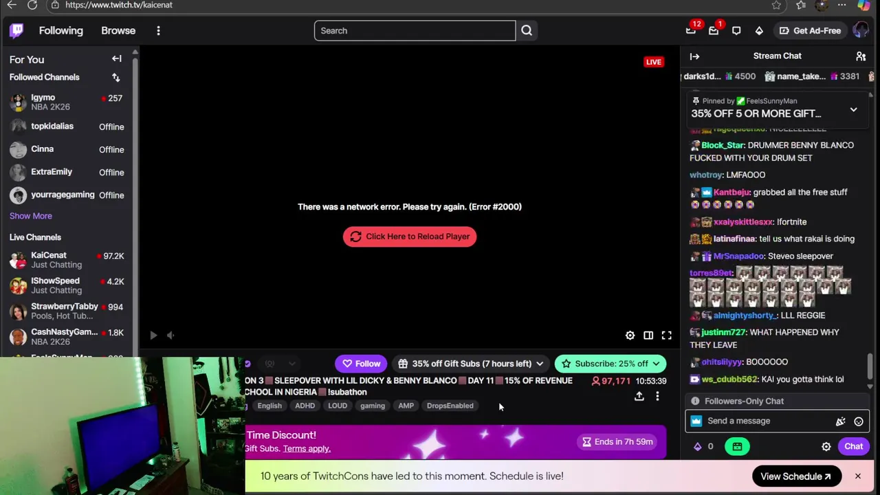Expand the pinned chat message
The image size is (880, 495).
click(x=853, y=109)
